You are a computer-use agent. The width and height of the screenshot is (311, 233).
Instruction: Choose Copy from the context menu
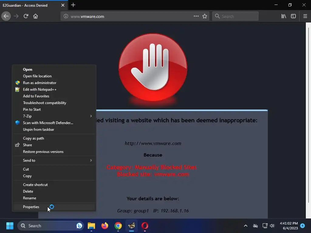coord(54,176)
